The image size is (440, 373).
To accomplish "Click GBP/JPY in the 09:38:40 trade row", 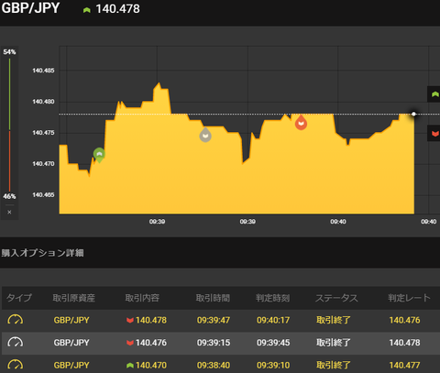I will tap(71, 365).
